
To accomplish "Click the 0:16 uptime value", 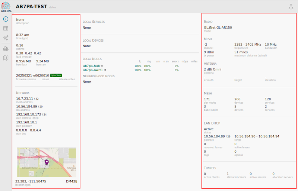I will [20, 45].
